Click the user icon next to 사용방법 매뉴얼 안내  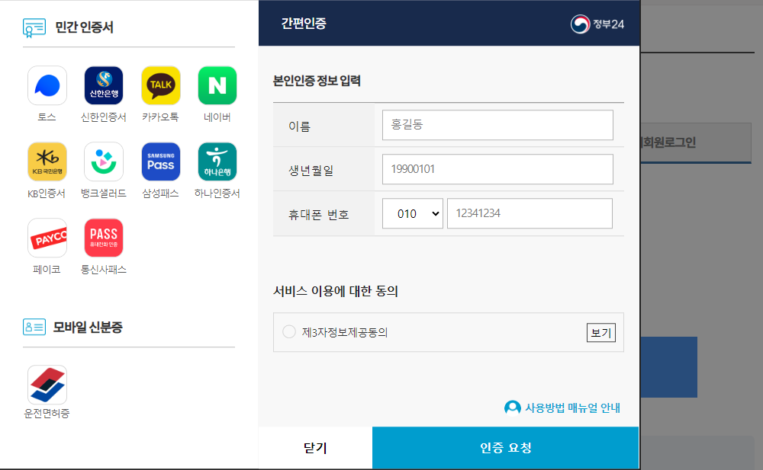[x=513, y=408]
